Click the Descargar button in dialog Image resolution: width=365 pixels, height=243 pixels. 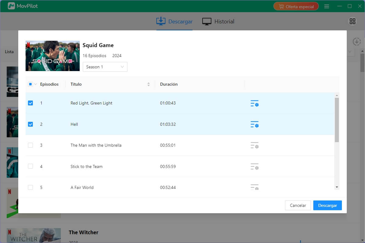pos(328,205)
